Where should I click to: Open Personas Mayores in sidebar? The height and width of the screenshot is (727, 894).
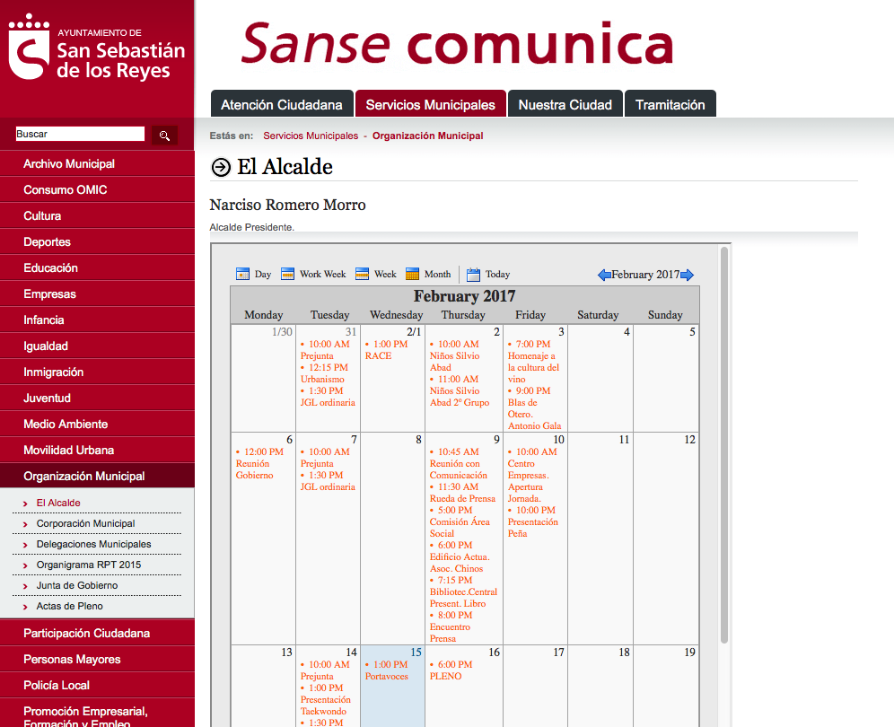click(x=97, y=659)
